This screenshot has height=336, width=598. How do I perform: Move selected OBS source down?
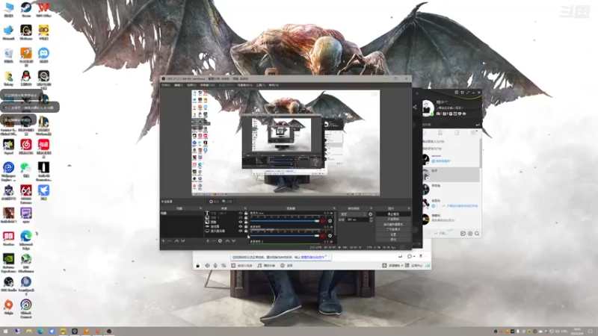(x=233, y=240)
